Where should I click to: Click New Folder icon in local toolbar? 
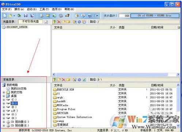coord(59,80)
